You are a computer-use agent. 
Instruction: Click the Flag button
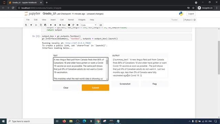pos(154,84)
